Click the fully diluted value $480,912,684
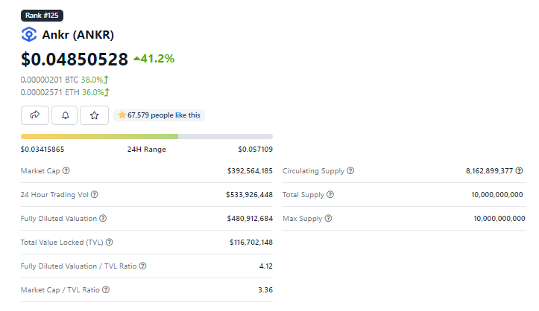The height and width of the screenshot is (311, 539). click(250, 219)
